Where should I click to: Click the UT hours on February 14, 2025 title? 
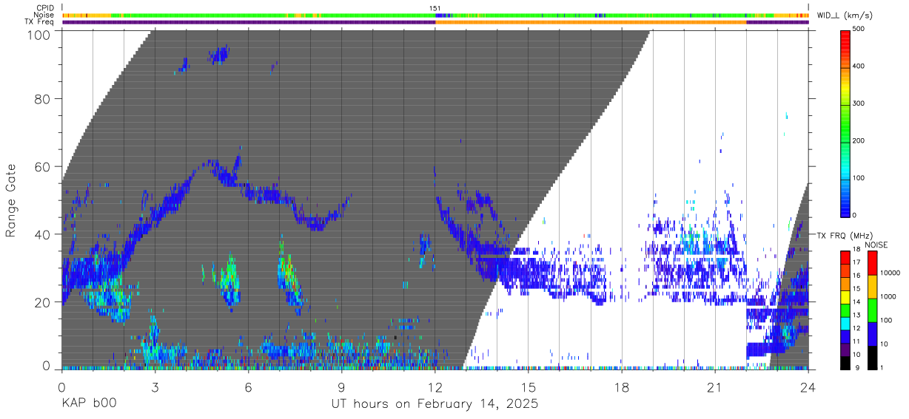coord(435,405)
